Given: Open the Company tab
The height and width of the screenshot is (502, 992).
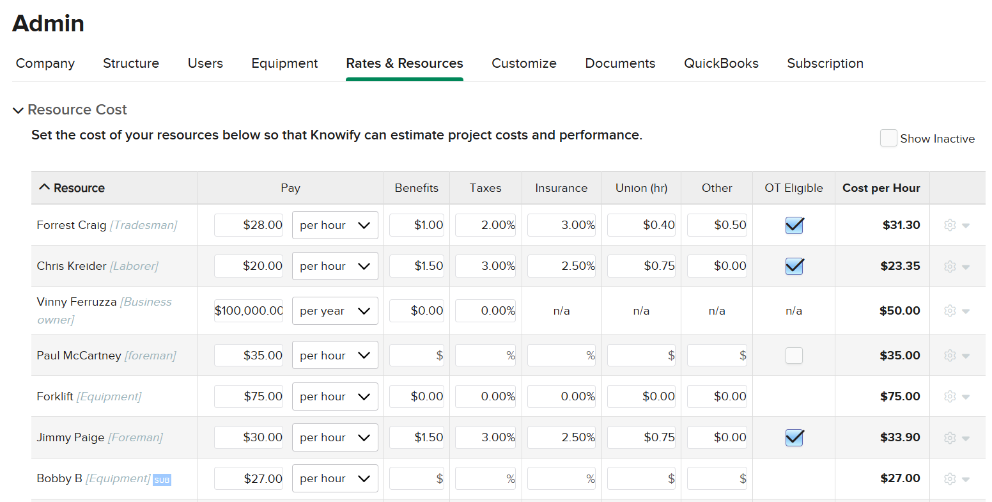Looking at the screenshot, I should pos(45,63).
